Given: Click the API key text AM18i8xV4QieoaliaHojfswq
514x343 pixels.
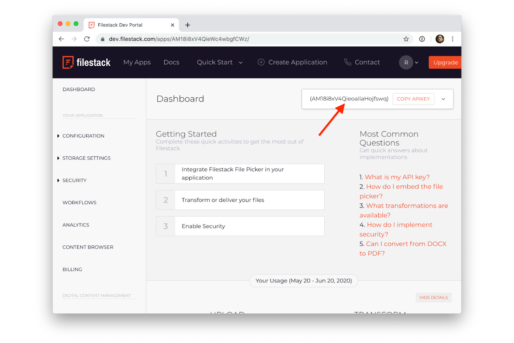Looking at the screenshot, I should tap(349, 99).
